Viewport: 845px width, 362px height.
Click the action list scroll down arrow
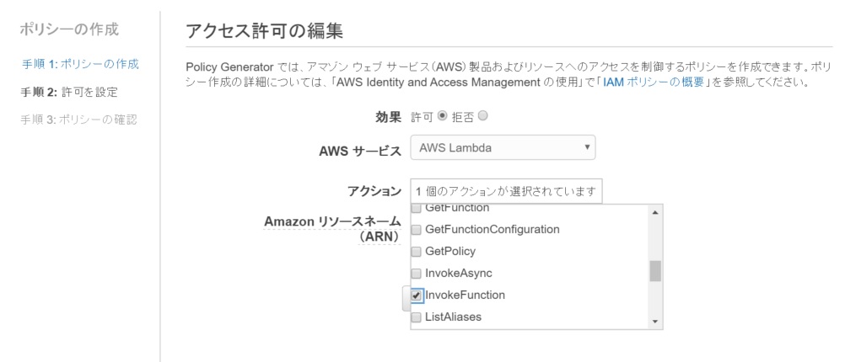click(x=655, y=322)
